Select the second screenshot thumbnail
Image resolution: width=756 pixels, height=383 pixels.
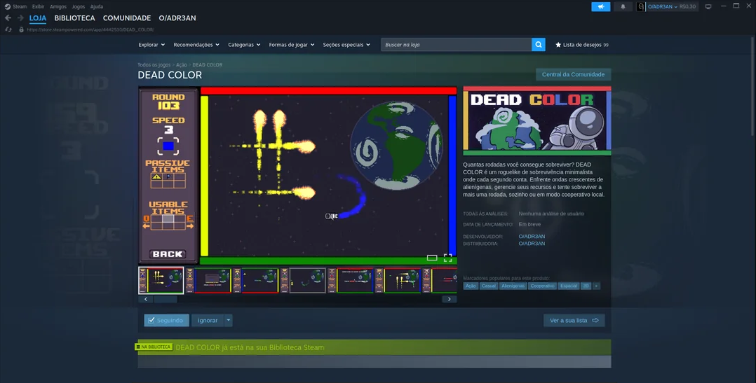tap(209, 281)
